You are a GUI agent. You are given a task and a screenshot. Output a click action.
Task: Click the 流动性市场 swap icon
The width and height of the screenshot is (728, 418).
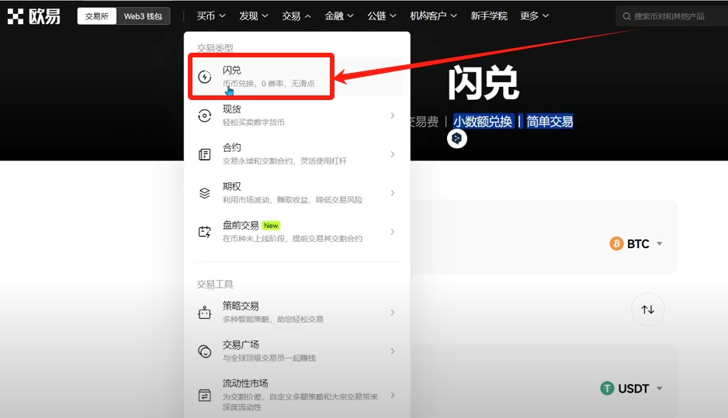(x=205, y=396)
